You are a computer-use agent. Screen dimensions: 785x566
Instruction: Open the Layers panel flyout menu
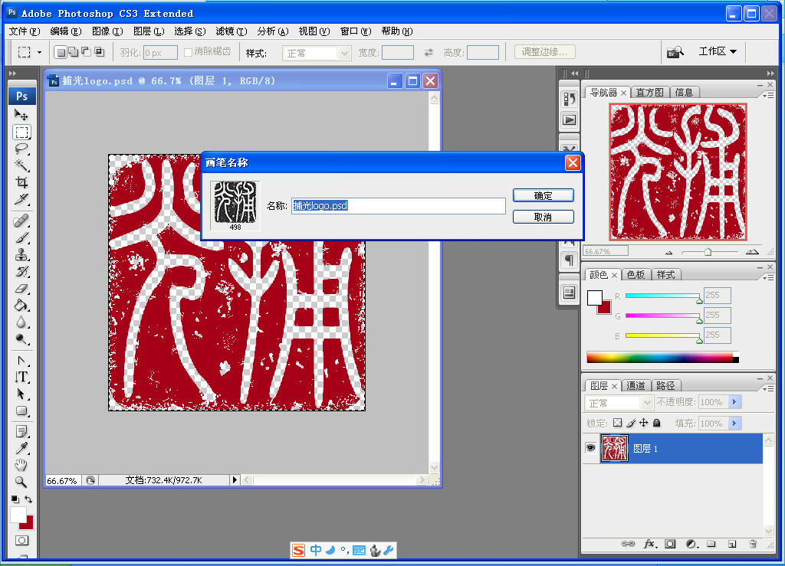click(769, 388)
